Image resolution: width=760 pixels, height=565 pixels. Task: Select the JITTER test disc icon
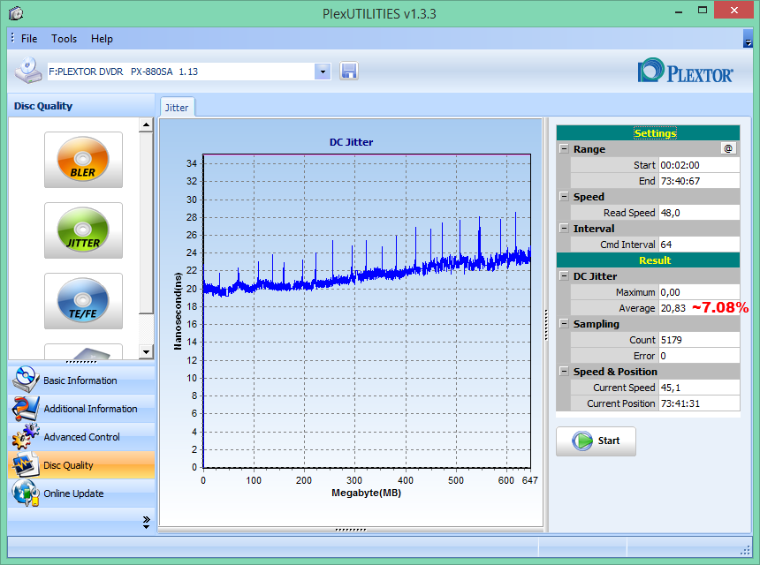pyautogui.click(x=83, y=230)
